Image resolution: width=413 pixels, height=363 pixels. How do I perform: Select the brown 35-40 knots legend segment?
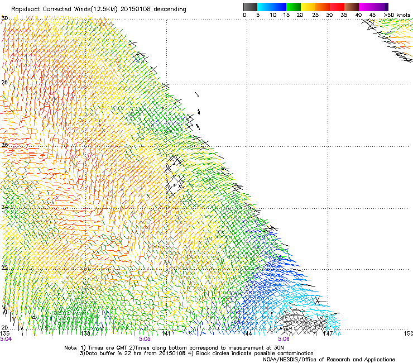click(352, 7)
